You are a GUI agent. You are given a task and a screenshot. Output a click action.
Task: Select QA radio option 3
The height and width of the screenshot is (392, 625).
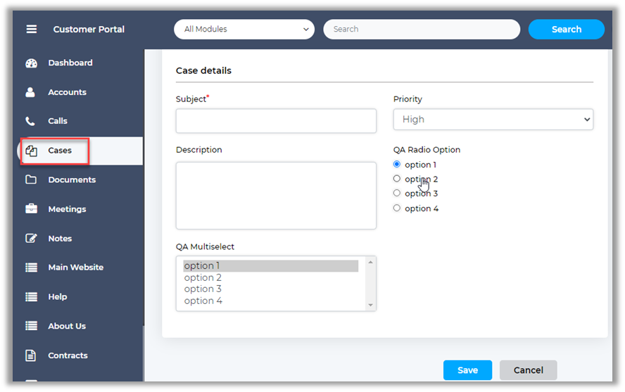[x=397, y=194]
